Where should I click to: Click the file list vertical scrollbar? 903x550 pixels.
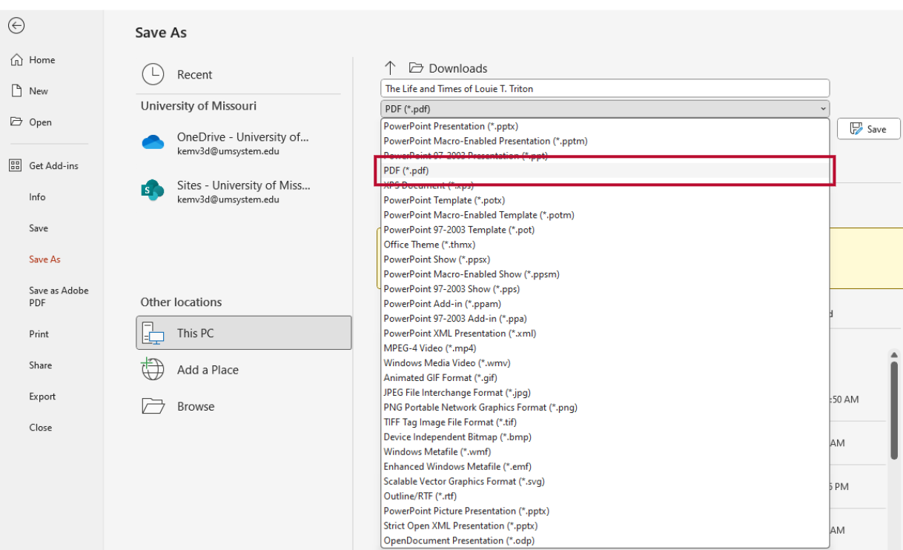894,411
